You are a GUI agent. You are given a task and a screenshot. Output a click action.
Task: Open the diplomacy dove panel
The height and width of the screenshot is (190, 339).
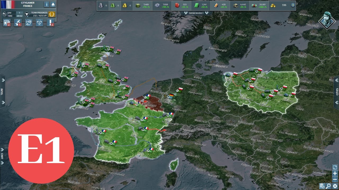pyautogui.click(x=28, y=23)
